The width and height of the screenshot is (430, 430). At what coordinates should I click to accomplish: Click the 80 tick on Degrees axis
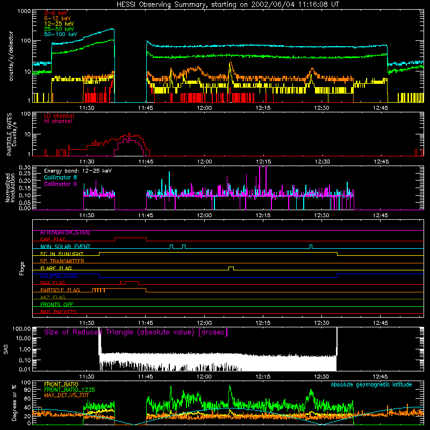(x=27, y=390)
